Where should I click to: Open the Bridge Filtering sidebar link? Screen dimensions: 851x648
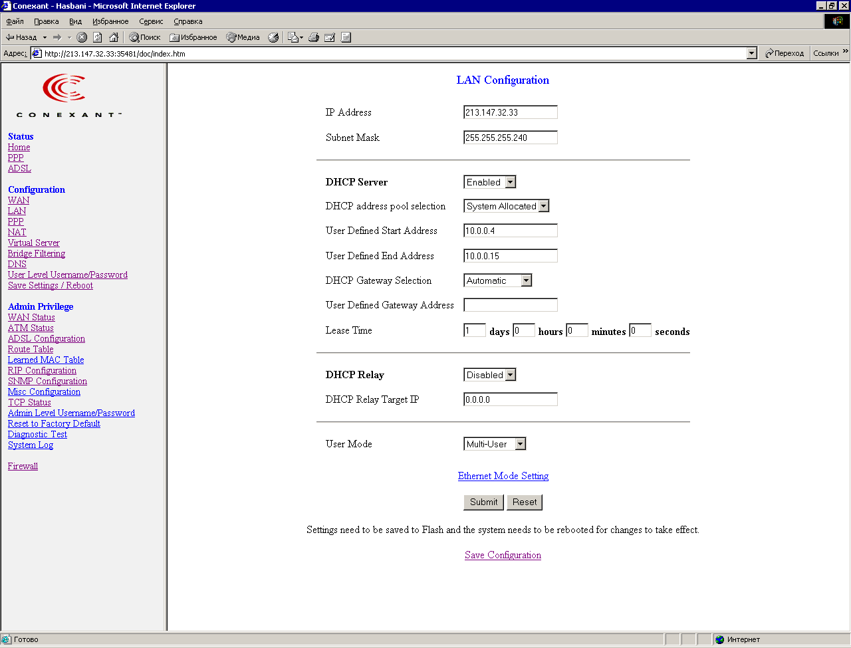coord(37,253)
